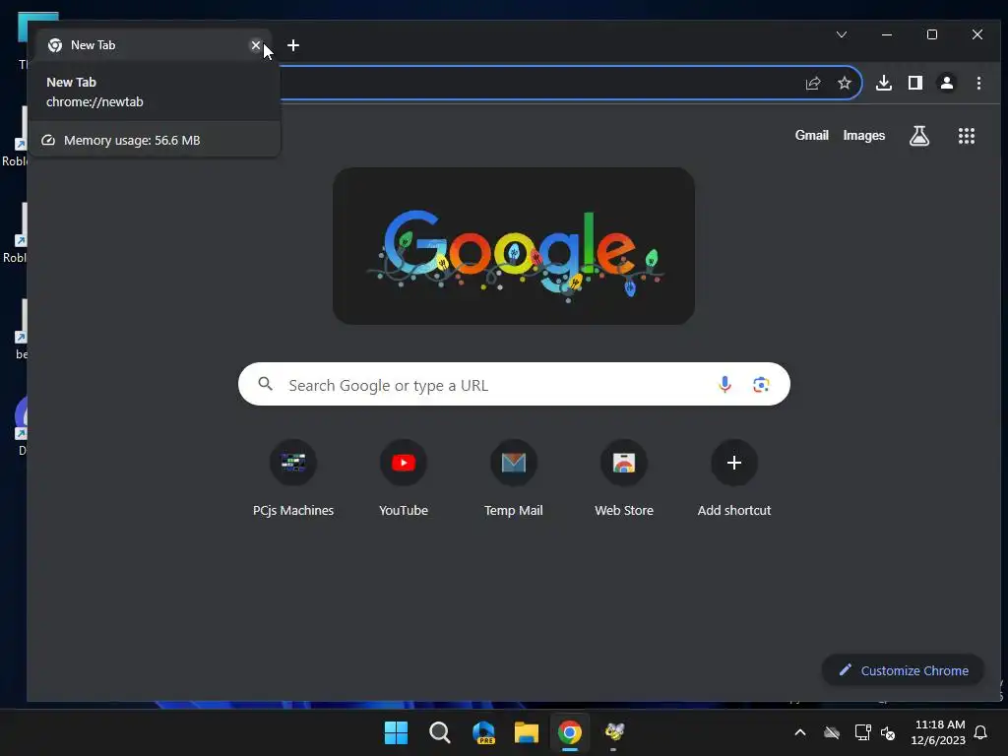The width and height of the screenshot is (1008, 756).
Task: Click chrome://newtab text in tab hover card
Action: (94, 102)
